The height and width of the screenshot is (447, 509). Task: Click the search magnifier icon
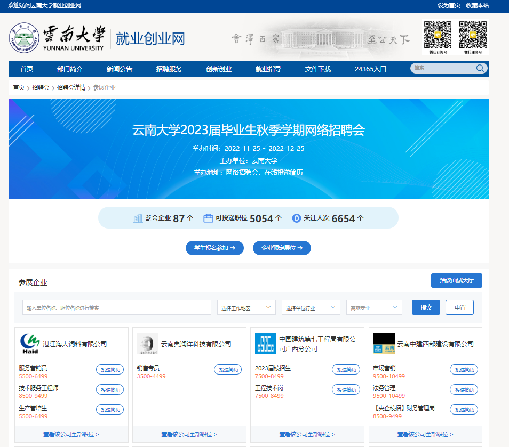click(480, 68)
